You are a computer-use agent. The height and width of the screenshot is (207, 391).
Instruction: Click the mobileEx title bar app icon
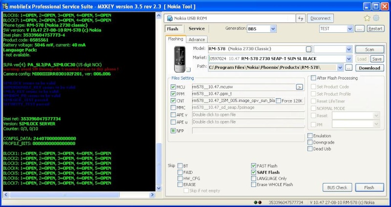coord(5,6)
